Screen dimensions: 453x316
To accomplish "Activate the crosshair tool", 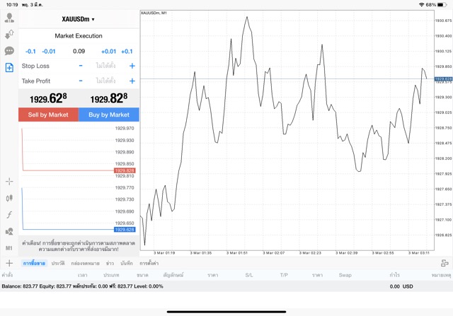I will 9,182.
